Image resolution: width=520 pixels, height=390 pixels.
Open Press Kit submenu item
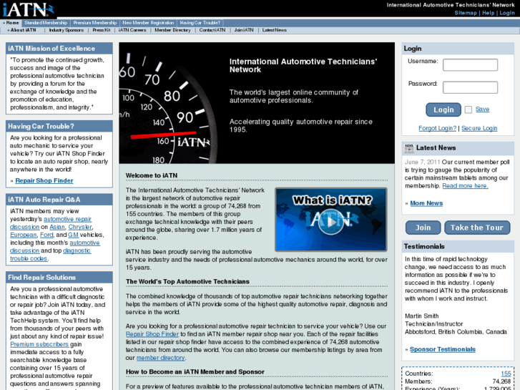101,30
